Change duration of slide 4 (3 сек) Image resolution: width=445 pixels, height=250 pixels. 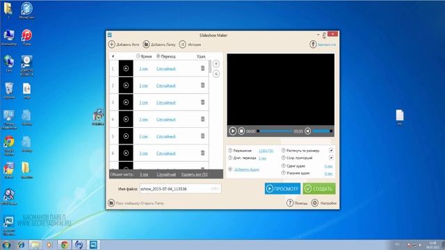coord(143,119)
